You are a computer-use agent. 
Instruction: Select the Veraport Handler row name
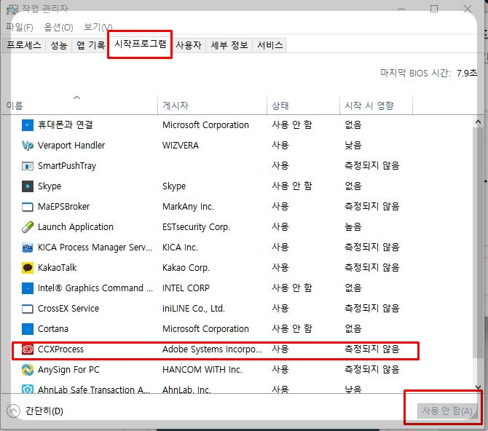(71, 146)
